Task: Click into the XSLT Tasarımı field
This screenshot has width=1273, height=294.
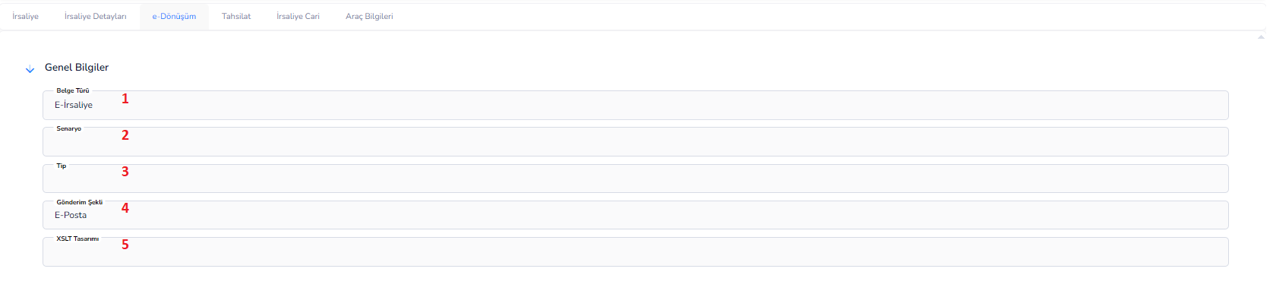Action: point(635,251)
